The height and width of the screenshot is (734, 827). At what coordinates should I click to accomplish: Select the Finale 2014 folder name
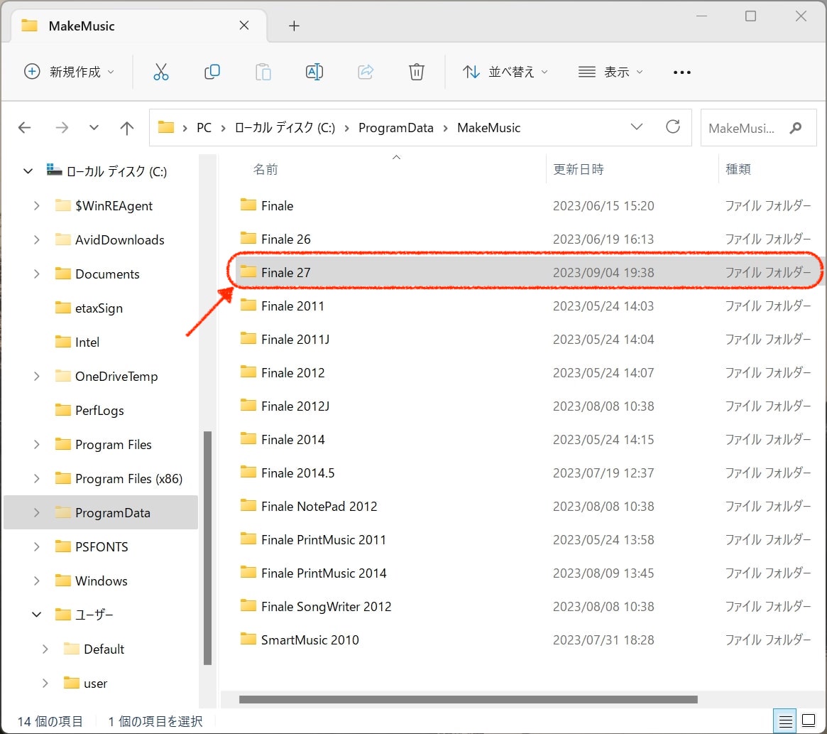coord(292,439)
